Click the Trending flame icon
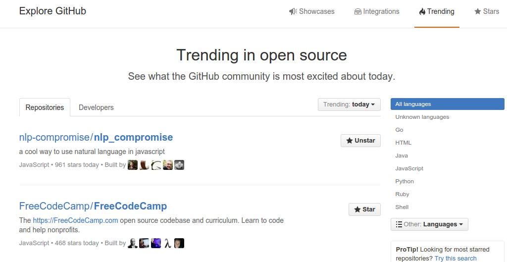 tap(422, 12)
